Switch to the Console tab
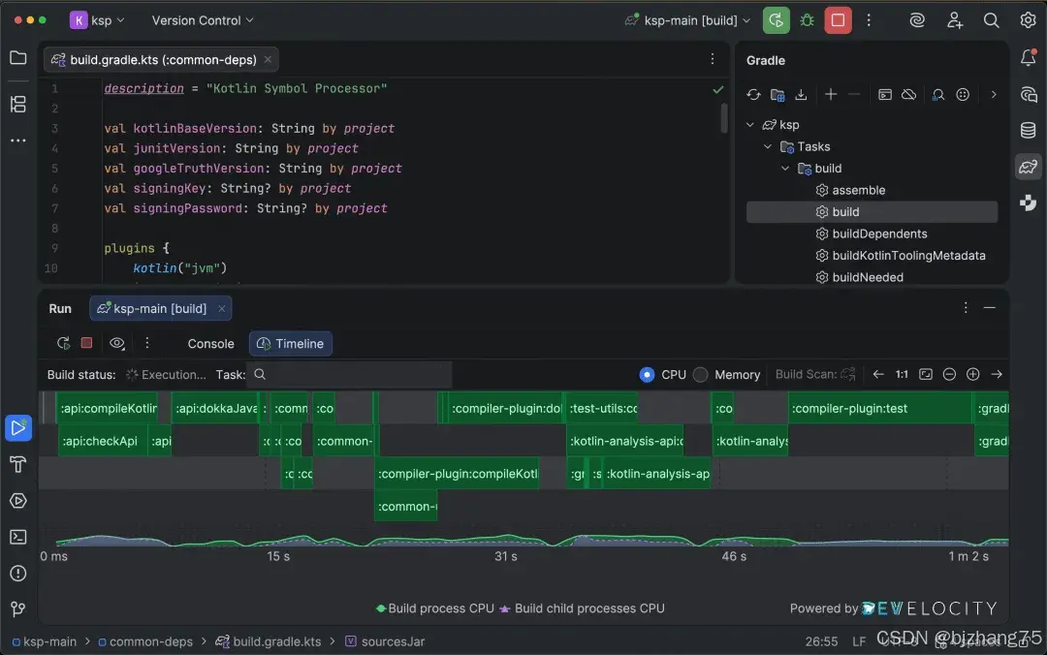 click(210, 344)
